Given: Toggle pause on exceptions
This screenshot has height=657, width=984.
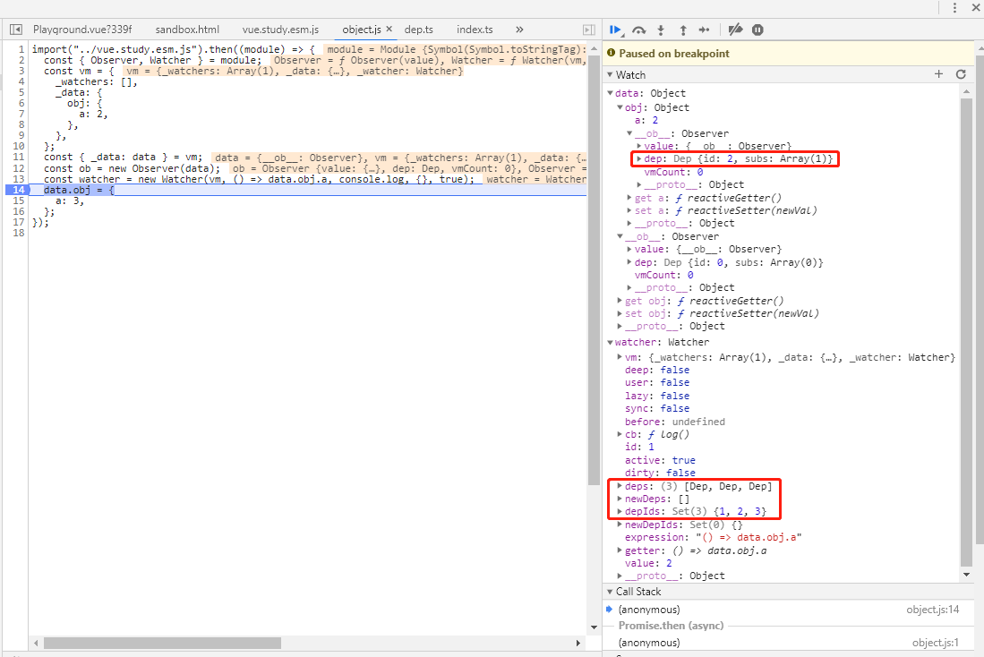Looking at the screenshot, I should [757, 30].
